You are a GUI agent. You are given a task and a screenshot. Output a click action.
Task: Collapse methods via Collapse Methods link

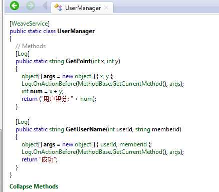coord(34,186)
